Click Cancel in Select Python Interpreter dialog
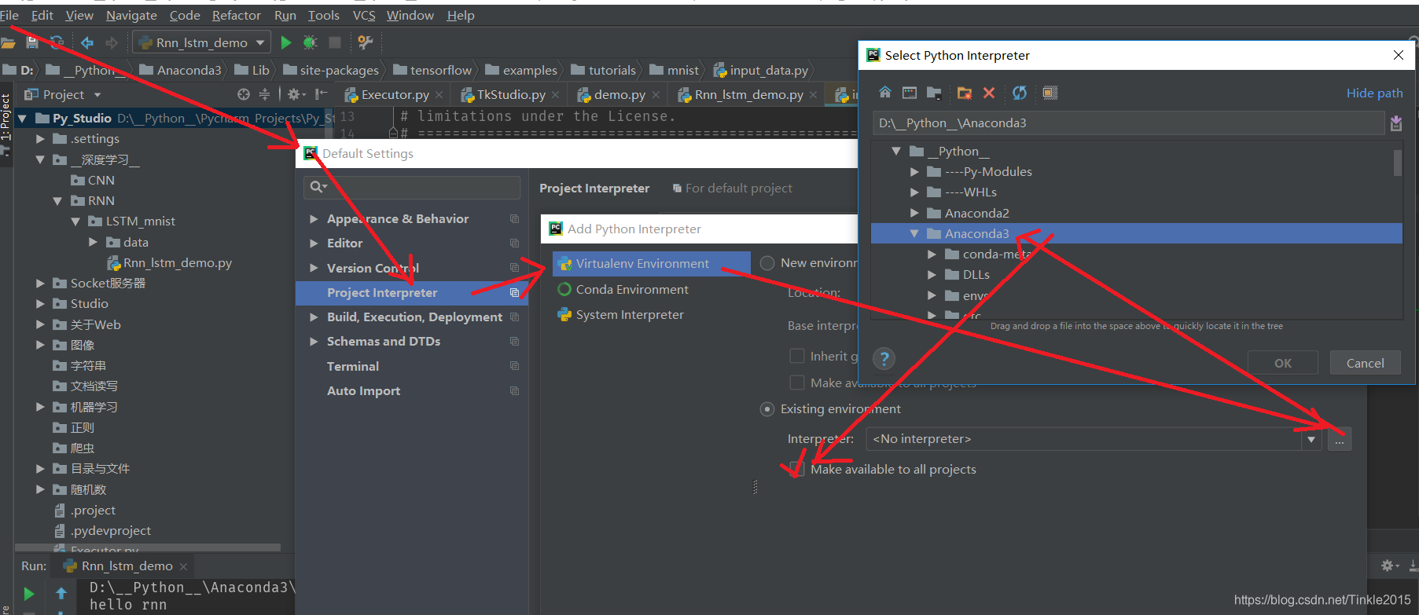Screen dimensions: 1419x615 (1365, 363)
